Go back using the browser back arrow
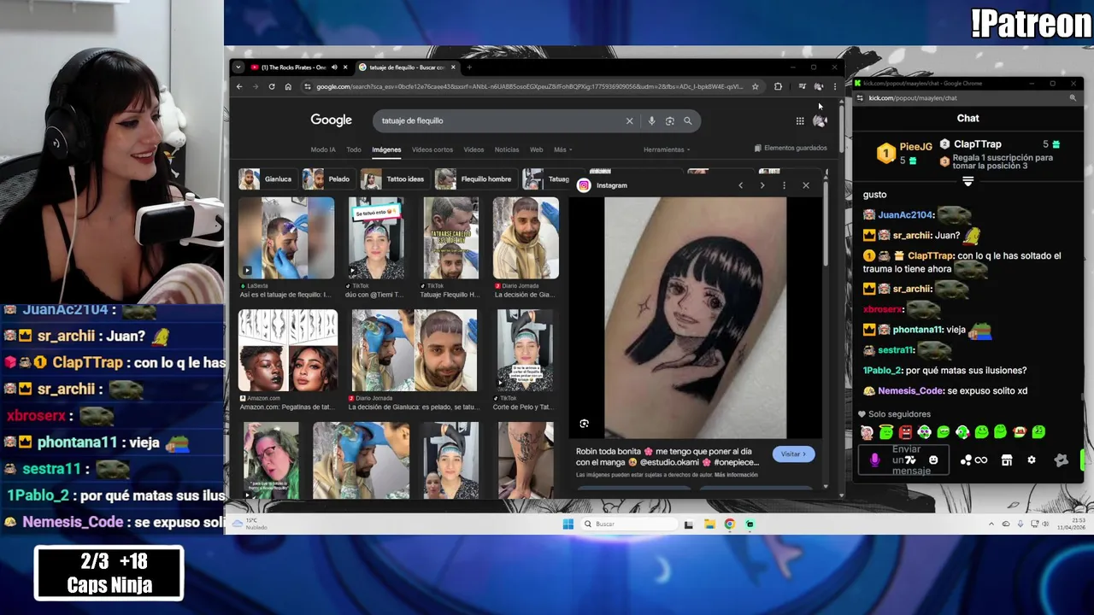 pyautogui.click(x=239, y=86)
